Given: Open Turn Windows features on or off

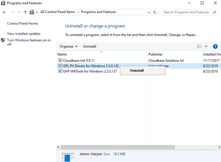Looking at the screenshot, I should coord(29,42).
